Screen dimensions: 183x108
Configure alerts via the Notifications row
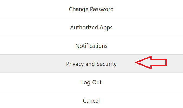tap(91, 46)
